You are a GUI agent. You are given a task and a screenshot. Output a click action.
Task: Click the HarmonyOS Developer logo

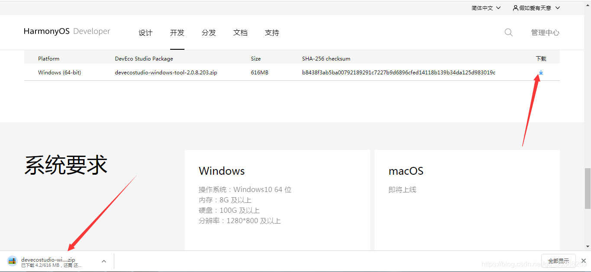(x=67, y=31)
